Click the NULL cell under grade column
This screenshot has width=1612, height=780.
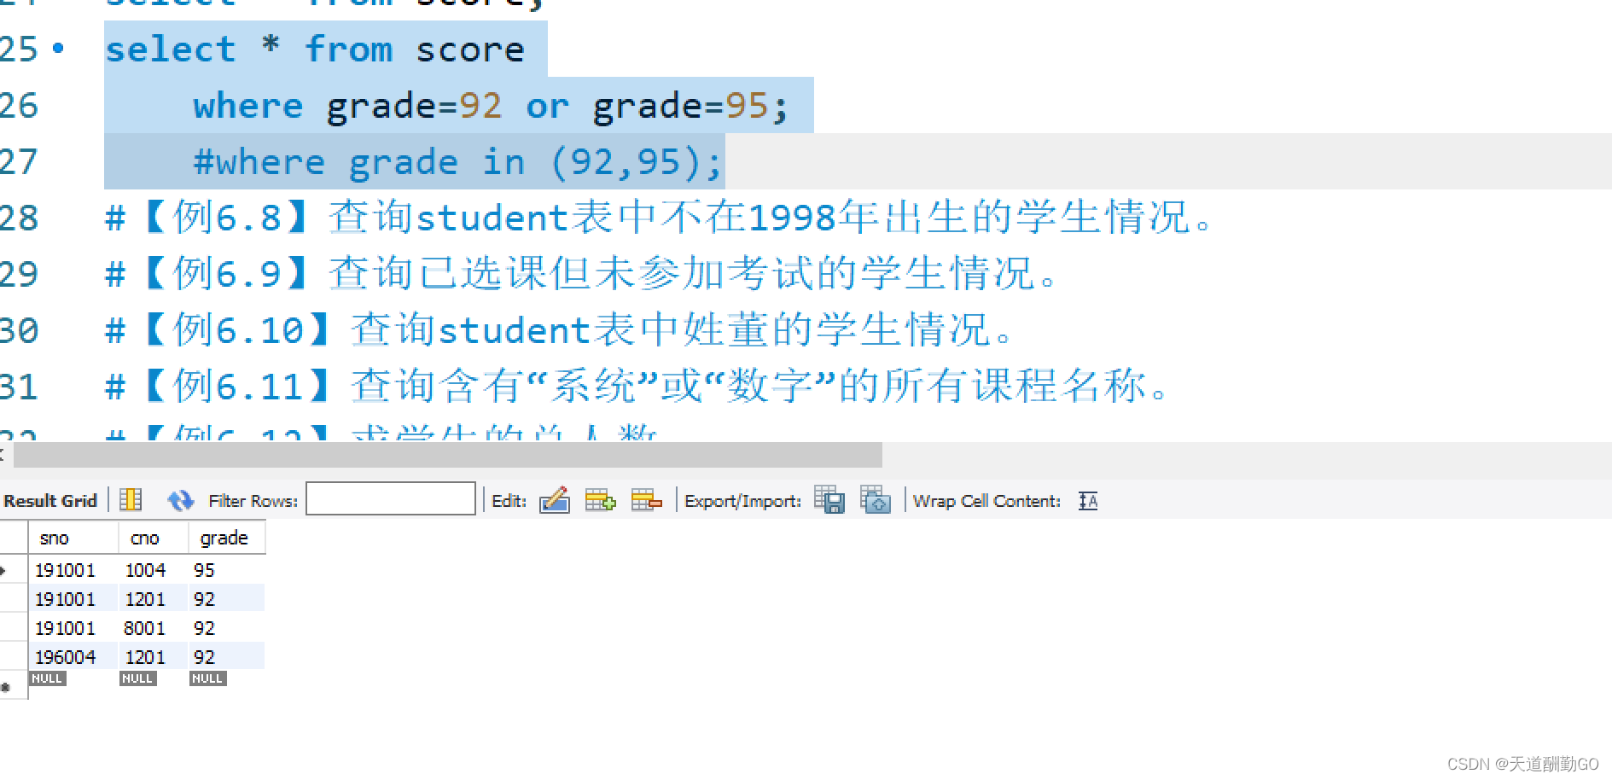208,678
